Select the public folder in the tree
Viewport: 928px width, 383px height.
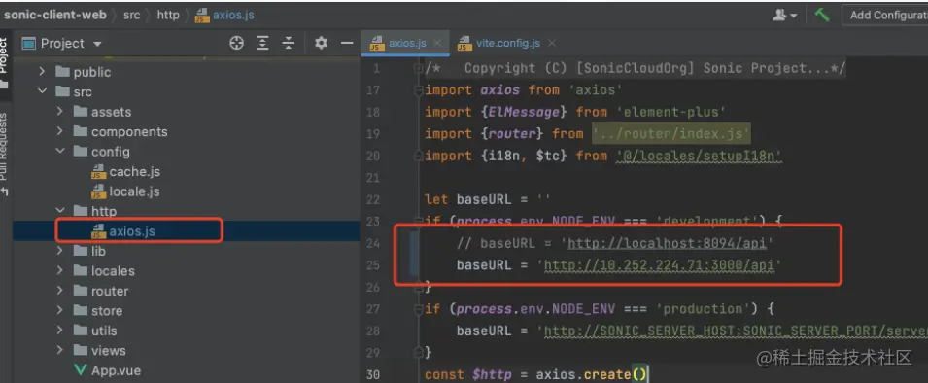point(91,72)
